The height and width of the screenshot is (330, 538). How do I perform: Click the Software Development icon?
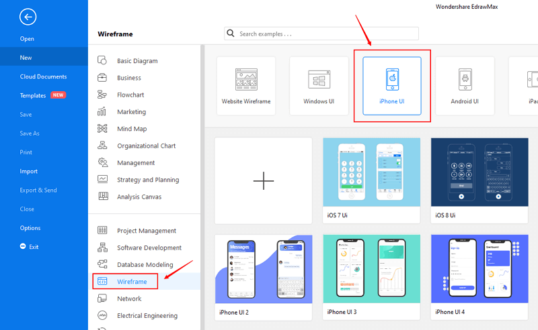(102, 247)
